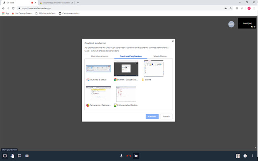Select the Strumento di cattura window thumbnail

[98, 68]
